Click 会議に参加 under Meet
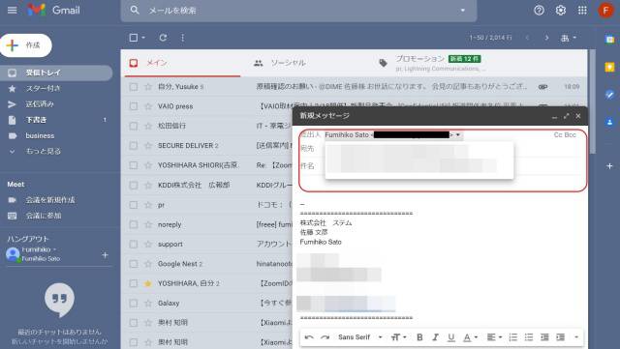 tap(44, 216)
